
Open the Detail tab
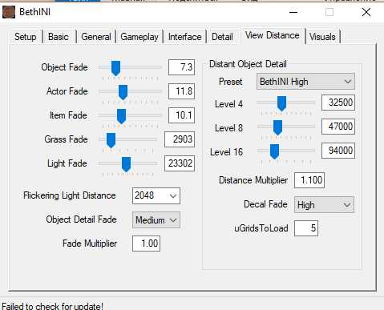[x=222, y=37]
